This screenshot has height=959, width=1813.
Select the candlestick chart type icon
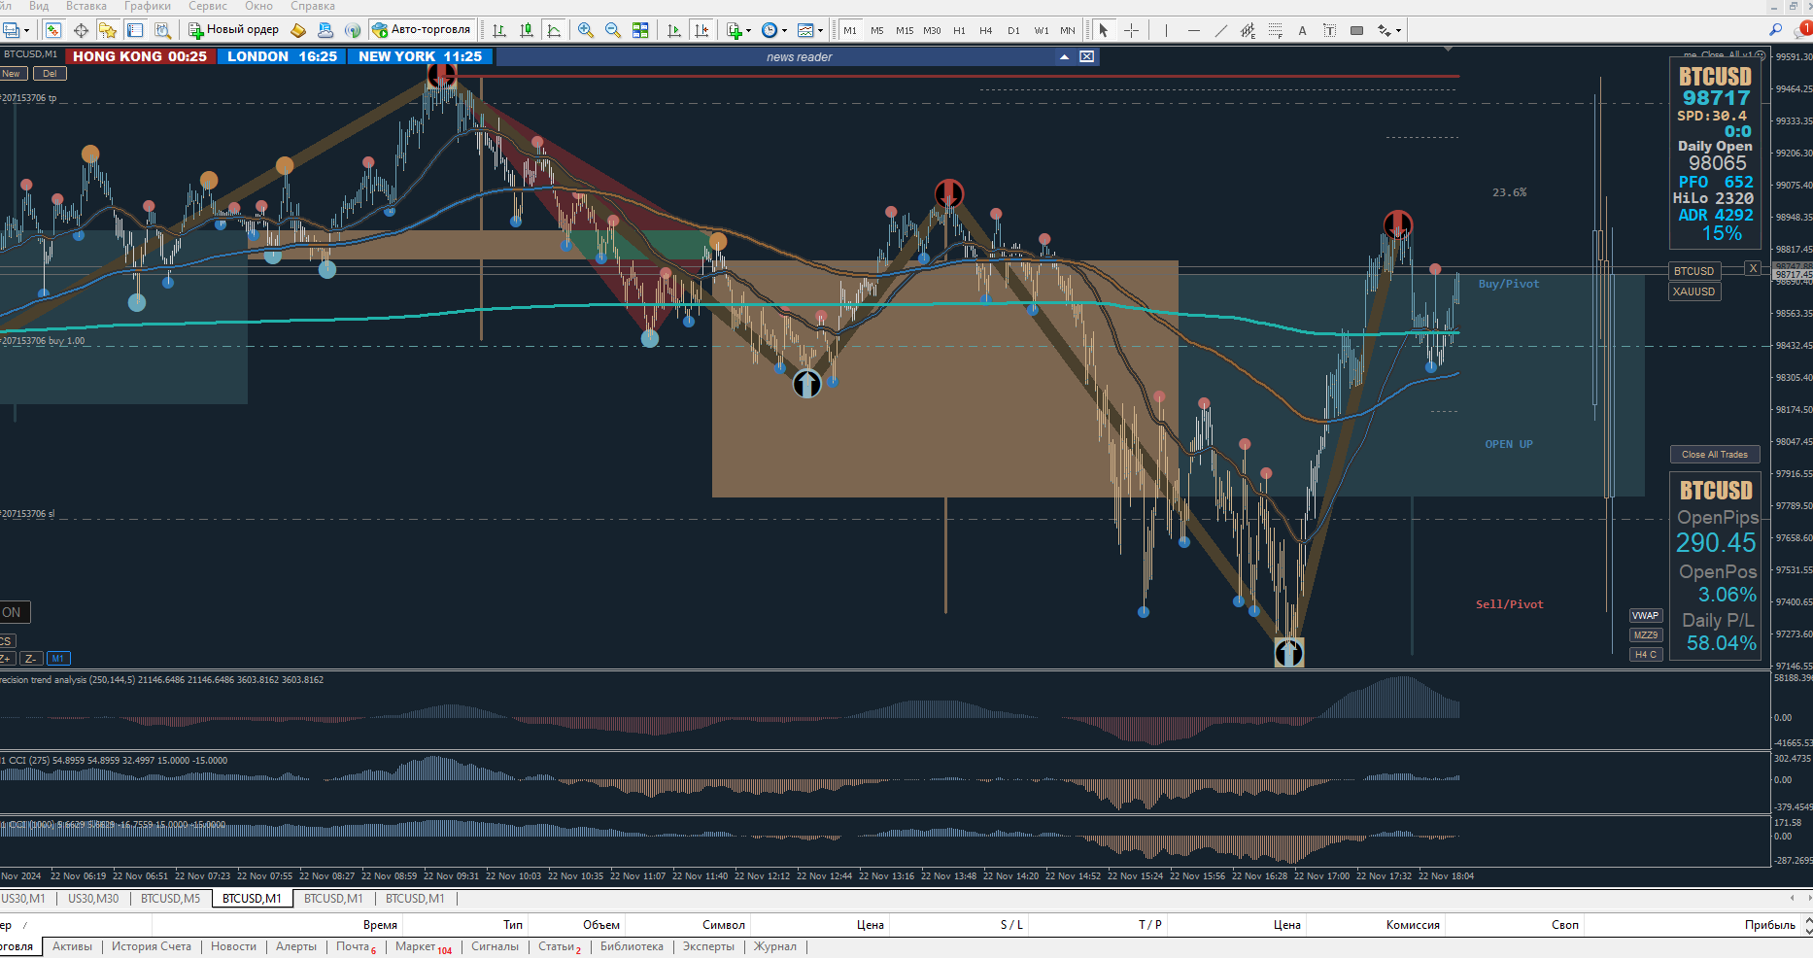(527, 30)
